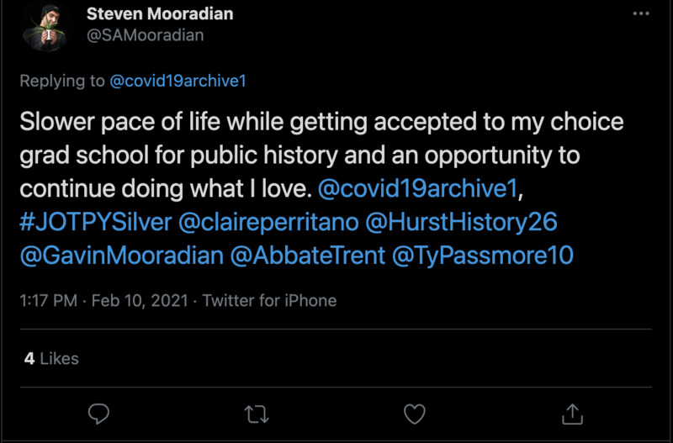
Task: Open Steven Mooradian's profile picture
Action: click(x=45, y=27)
